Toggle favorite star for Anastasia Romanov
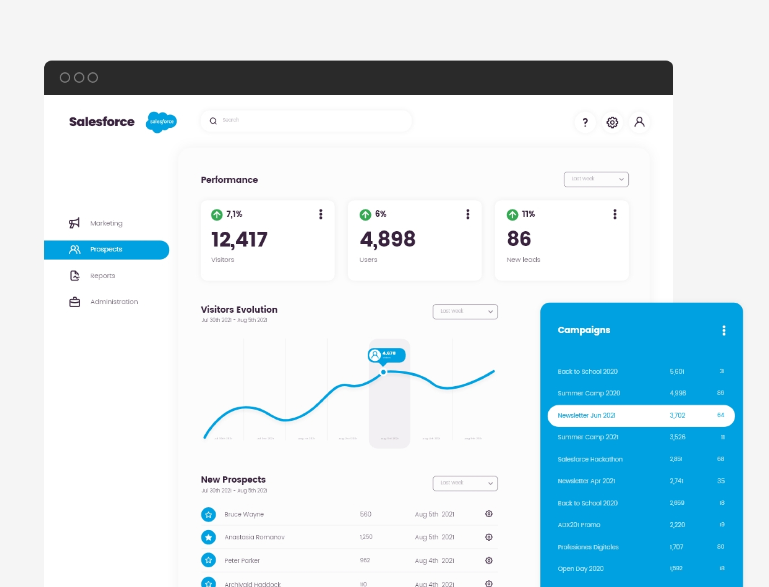769x587 pixels. point(209,537)
